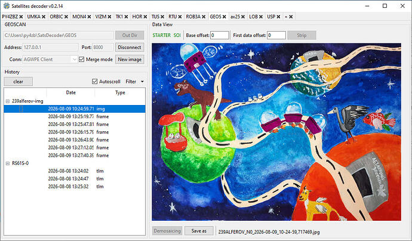Image resolution: width=412 pixels, height=241 pixels.
Task: Click the First data offset field
Action: (276, 35)
